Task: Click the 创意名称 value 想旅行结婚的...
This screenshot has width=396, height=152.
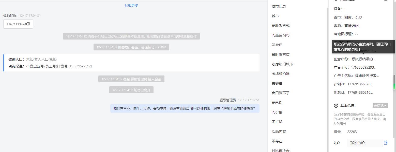Action: coord(363,59)
